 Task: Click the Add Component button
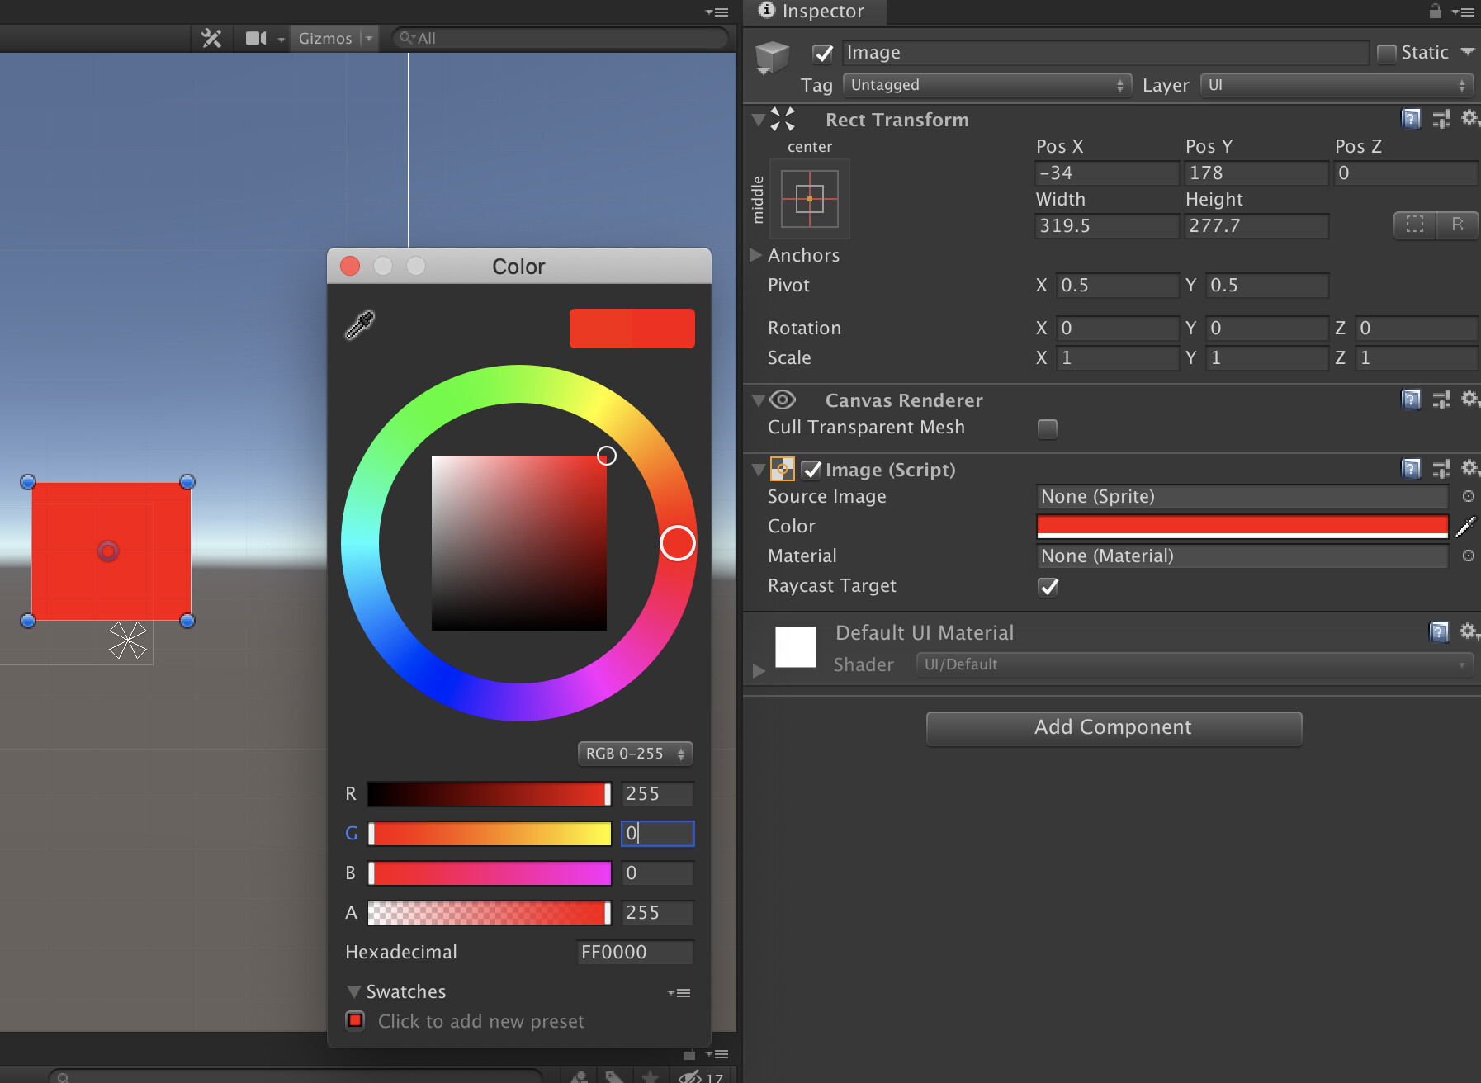pyautogui.click(x=1113, y=727)
